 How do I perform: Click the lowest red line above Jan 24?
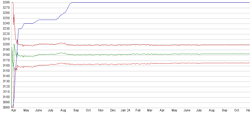click(125, 64)
